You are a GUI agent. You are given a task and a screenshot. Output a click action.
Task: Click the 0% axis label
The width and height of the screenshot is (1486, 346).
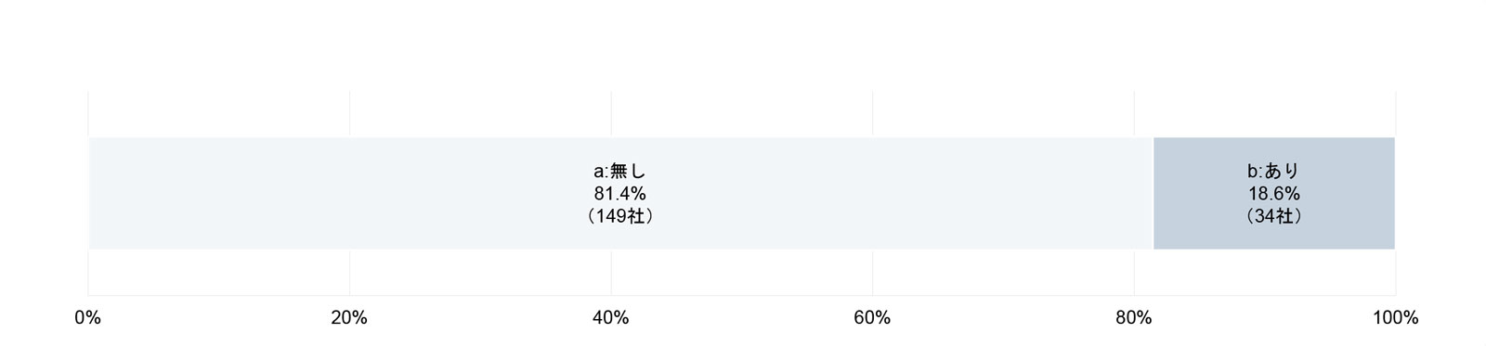point(87,318)
